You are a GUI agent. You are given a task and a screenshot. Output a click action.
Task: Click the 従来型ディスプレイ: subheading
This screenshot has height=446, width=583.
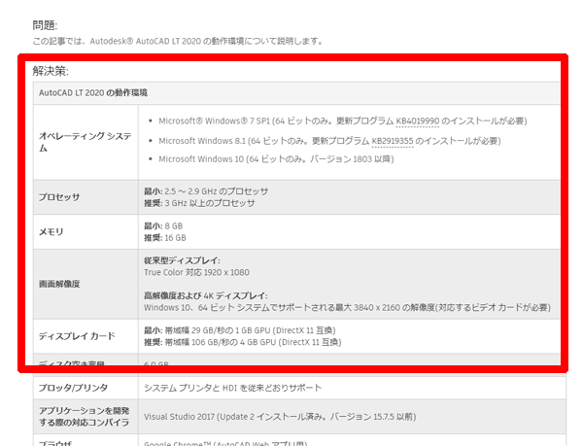tap(182, 261)
